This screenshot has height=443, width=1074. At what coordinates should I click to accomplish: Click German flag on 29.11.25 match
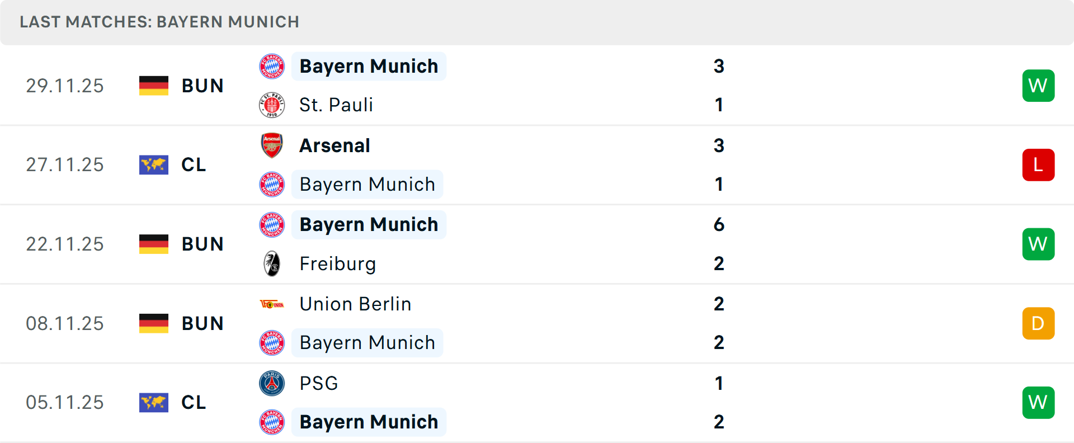coord(154,86)
